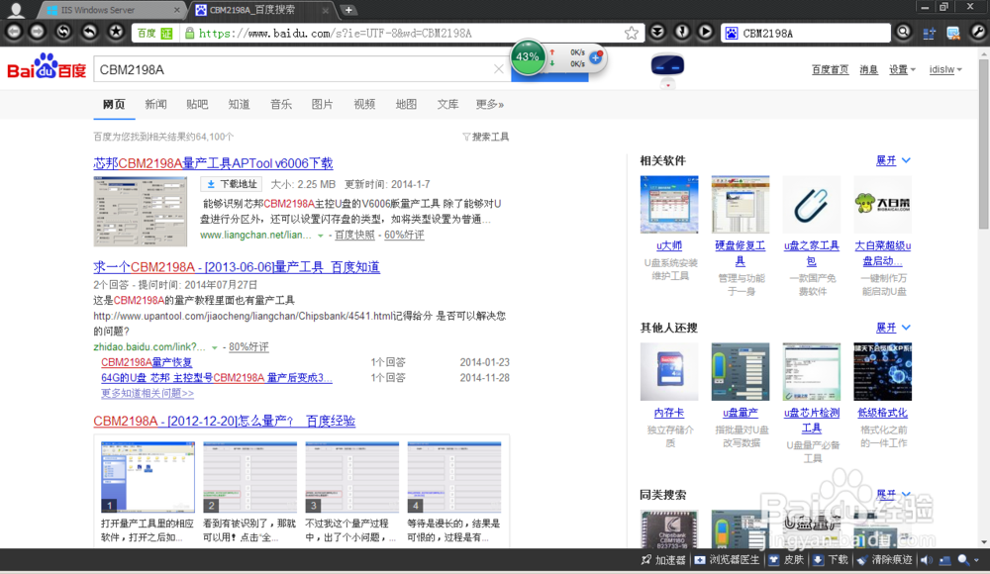Viewport: 990px width, 574px height.
Task: Open 浏览器医生 in the status bar
Action: click(727, 560)
